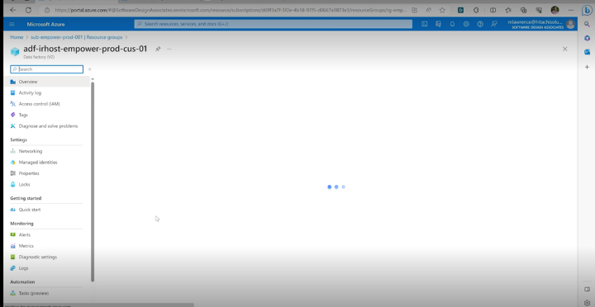Viewport: 595px width, 307px height.
Task: Open the Azure portal settings gear
Action: point(466,24)
